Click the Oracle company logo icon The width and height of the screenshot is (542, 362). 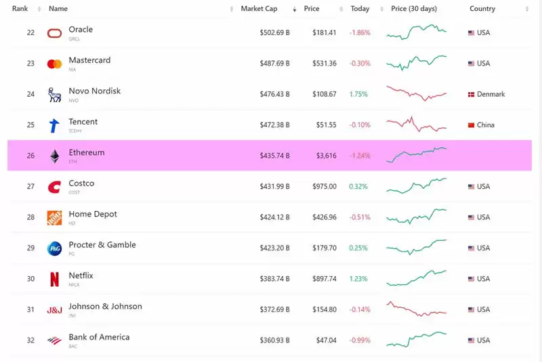coord(54,33)
